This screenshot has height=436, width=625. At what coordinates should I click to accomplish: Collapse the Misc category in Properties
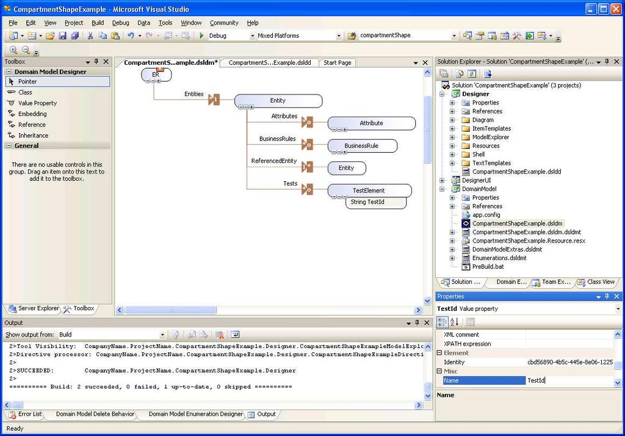(439, 371)
